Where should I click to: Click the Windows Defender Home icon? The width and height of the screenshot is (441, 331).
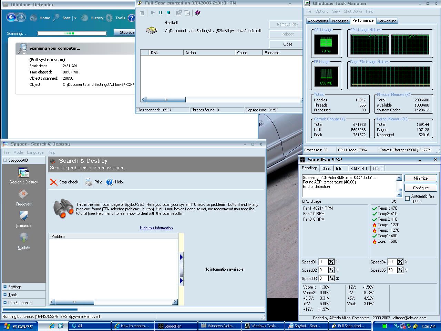click(33, 18)
